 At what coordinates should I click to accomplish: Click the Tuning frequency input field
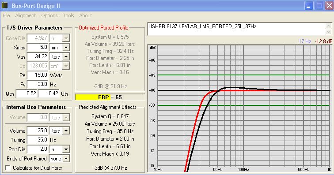[x=38, y=140]
